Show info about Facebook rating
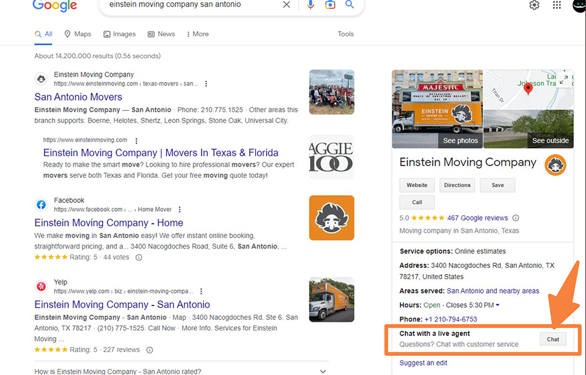 pyautogui.click(x=139, y=257)
